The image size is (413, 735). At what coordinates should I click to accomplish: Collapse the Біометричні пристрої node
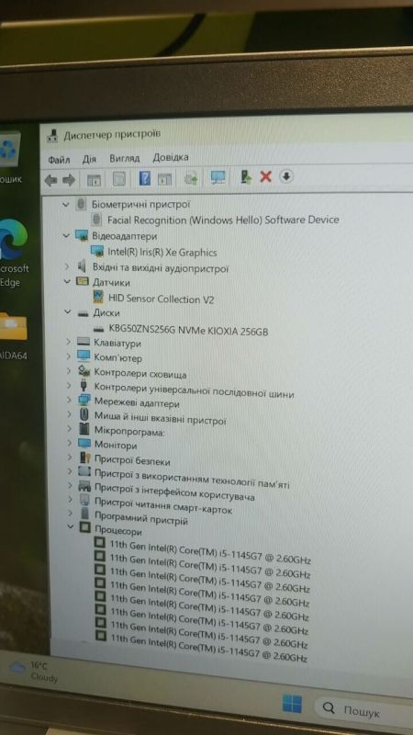(65, 204)
